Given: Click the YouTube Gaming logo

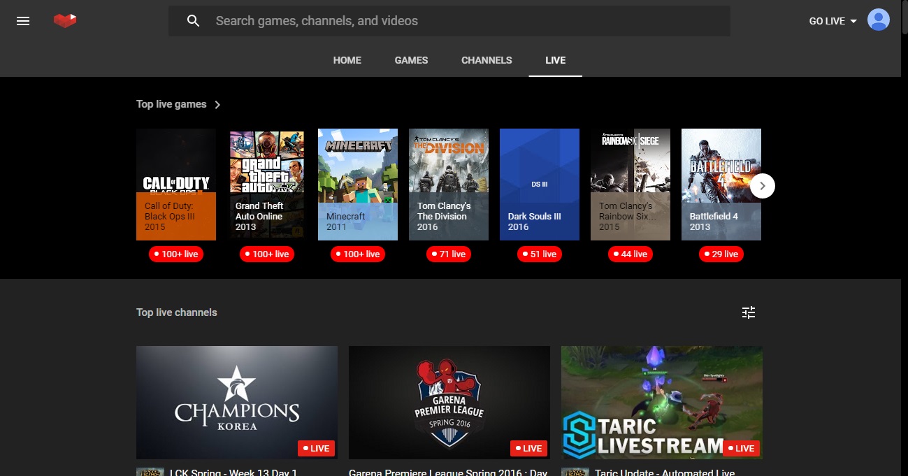Looking at the screenshot, I should [65, 21].
